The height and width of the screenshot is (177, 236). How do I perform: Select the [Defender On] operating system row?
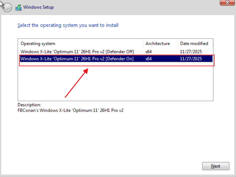pyautogui.click(x=116, y=59)
